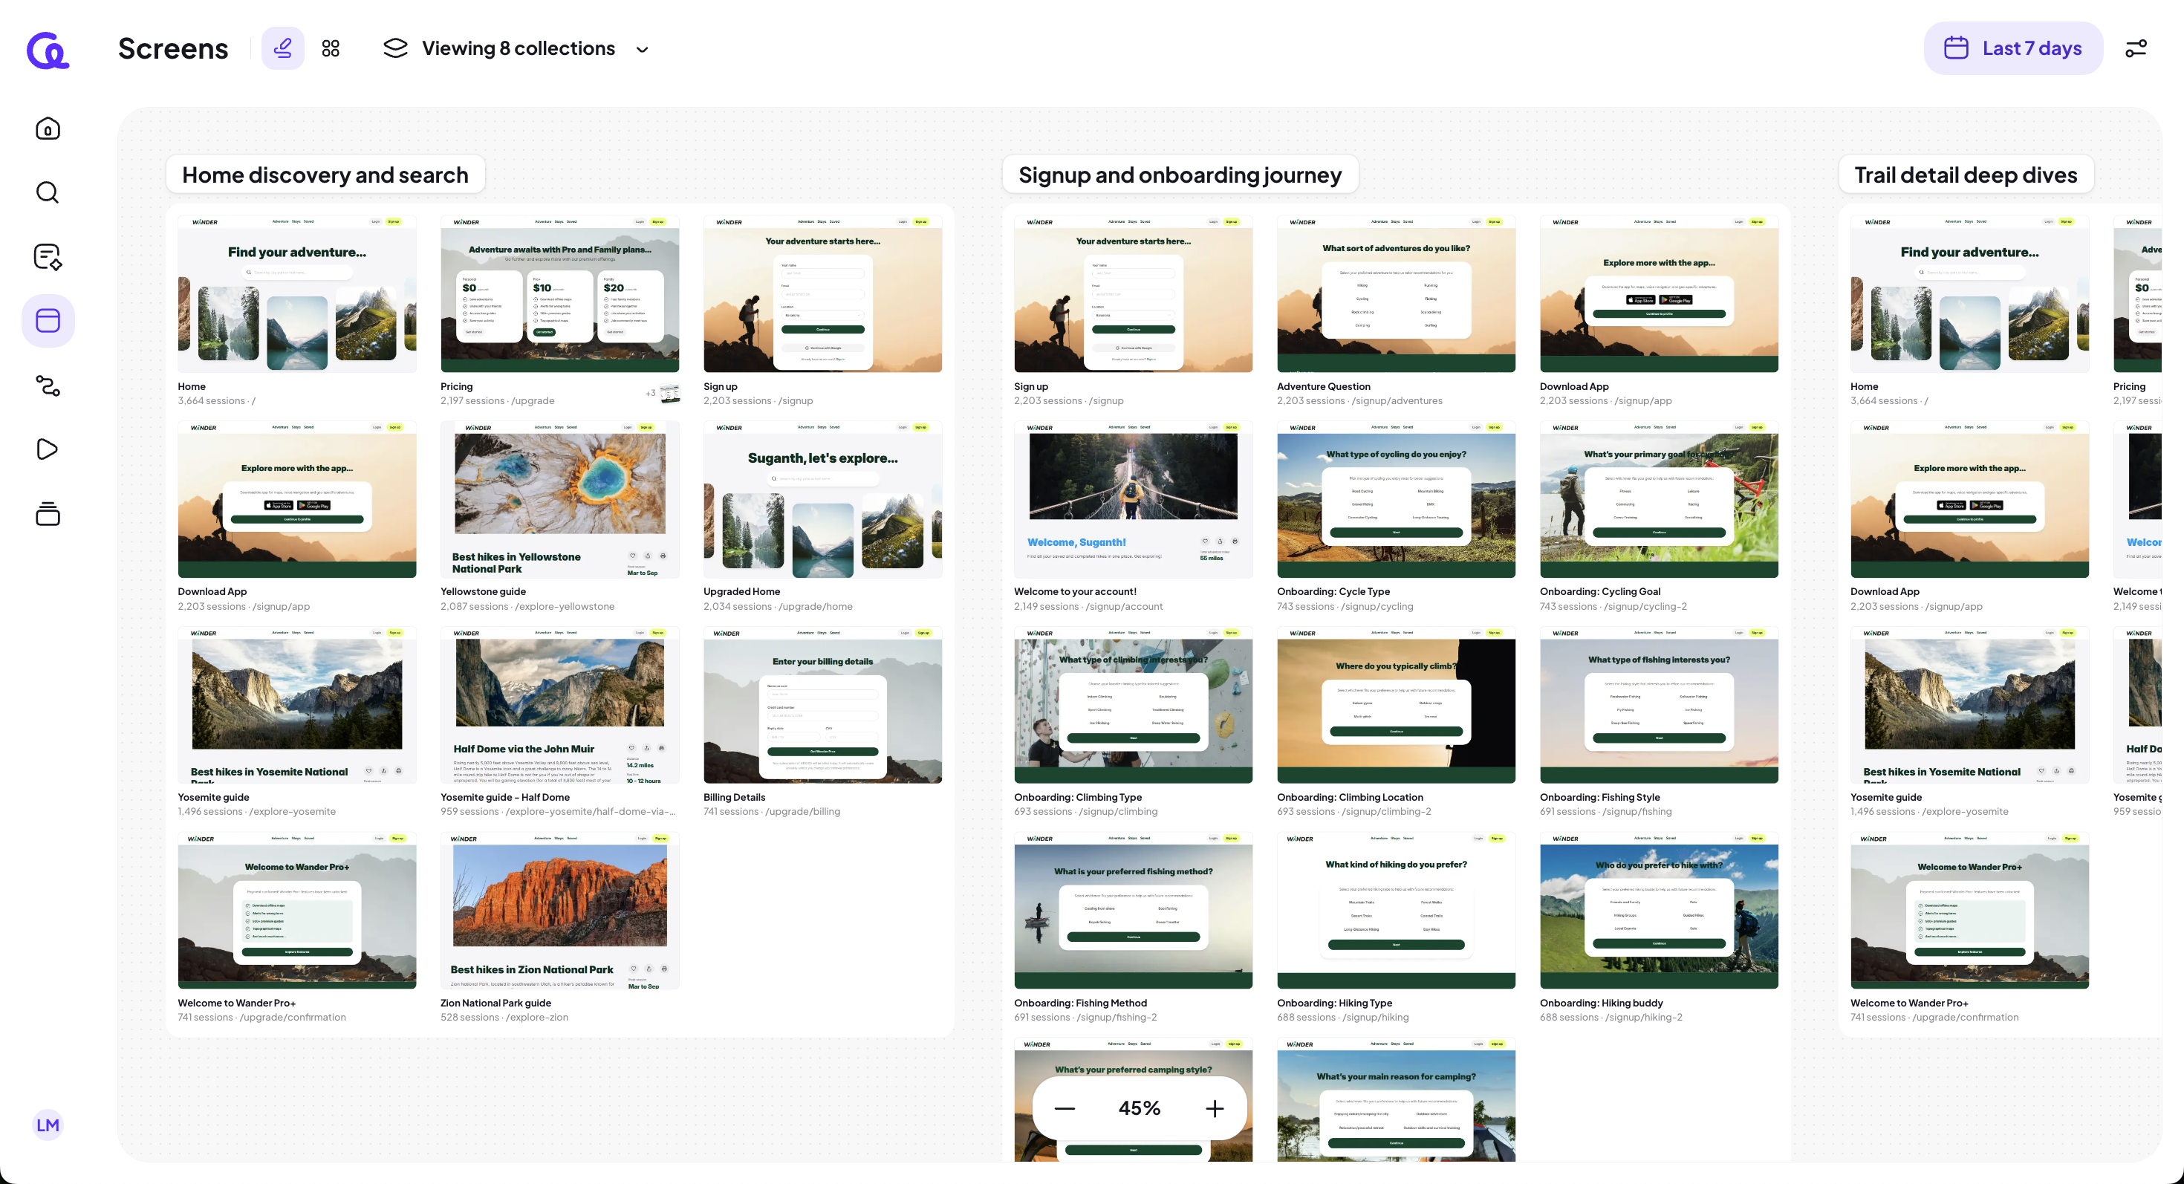Open the collections stack sidebar icon
2184x1184 pixels.
(48, 513)
